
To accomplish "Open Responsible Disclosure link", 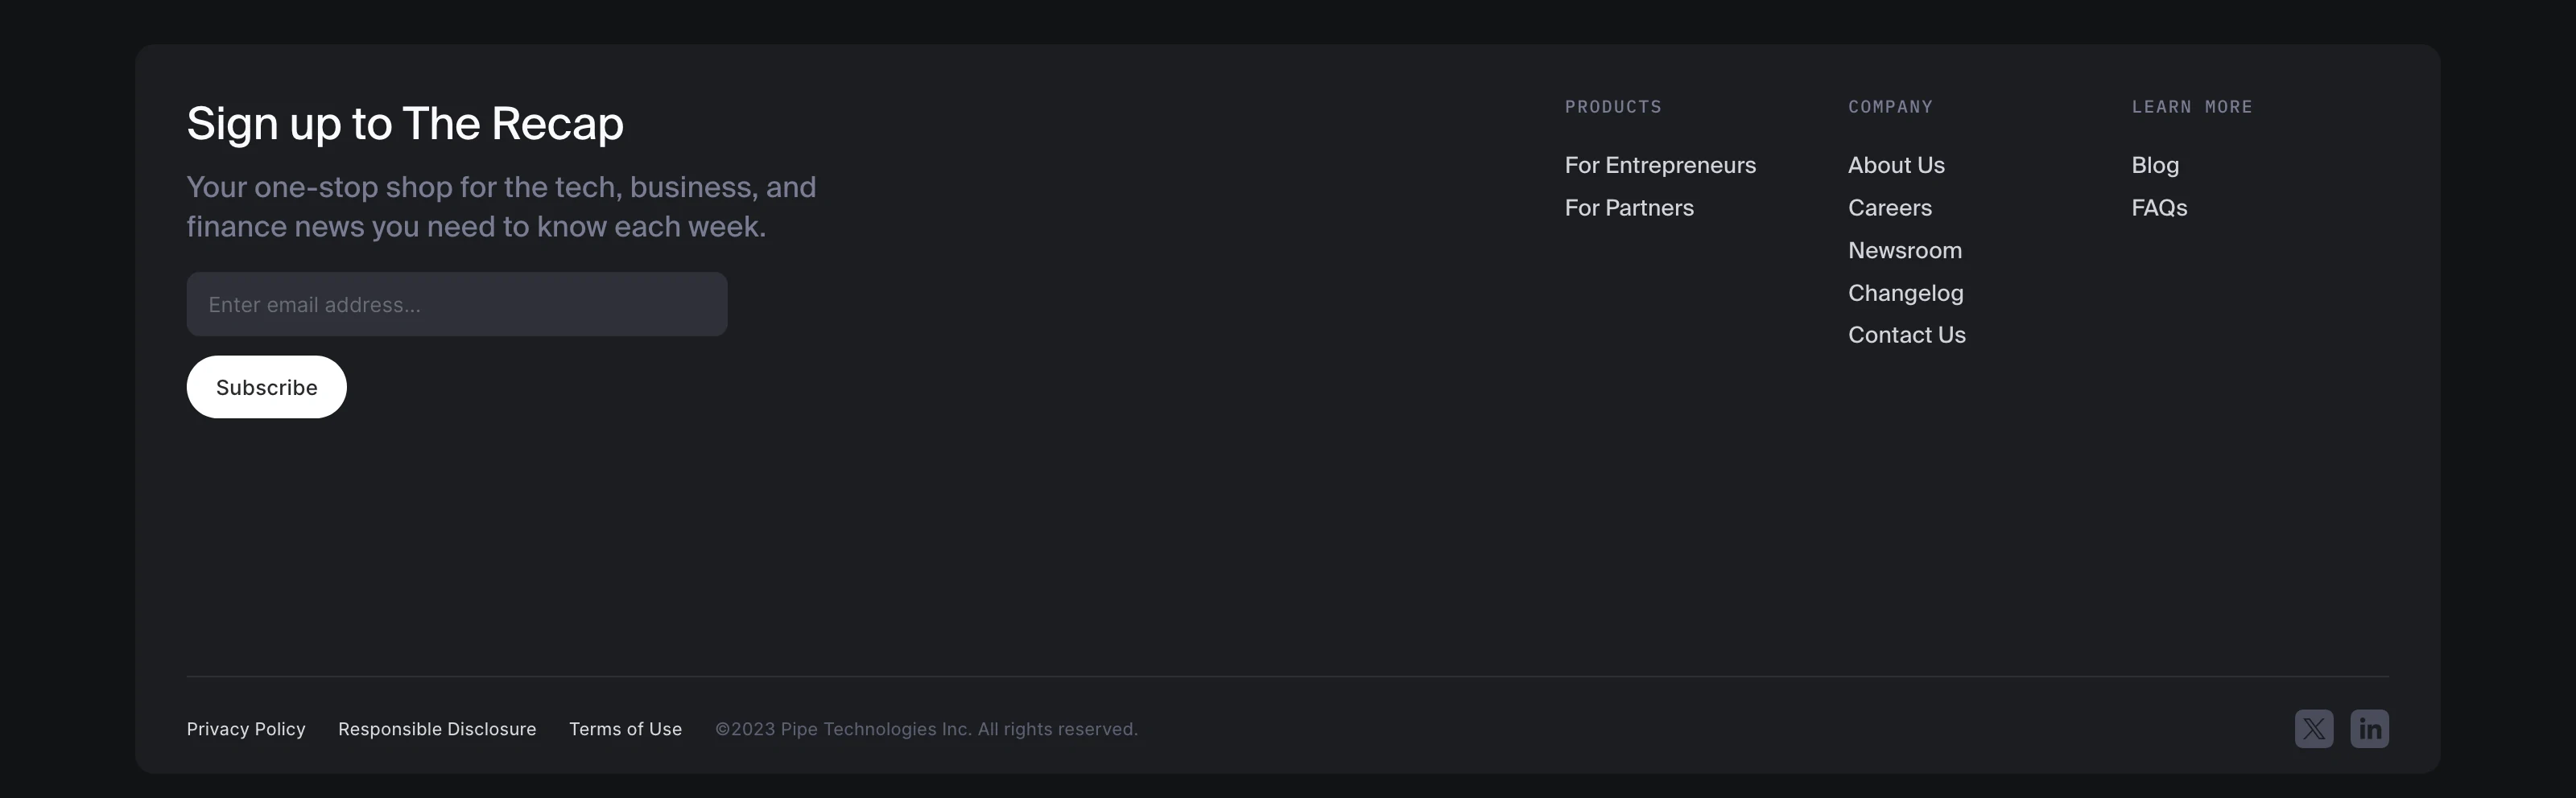I will tap(437, 729).
